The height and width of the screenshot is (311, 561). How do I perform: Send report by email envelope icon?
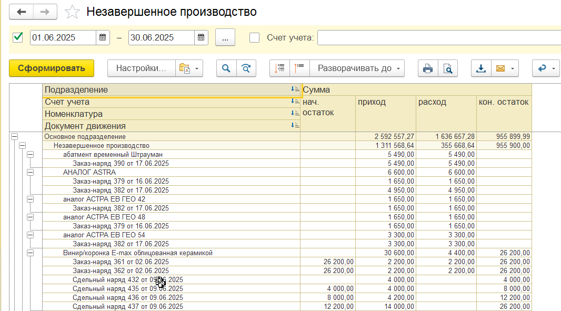click(x=500, y=68)
